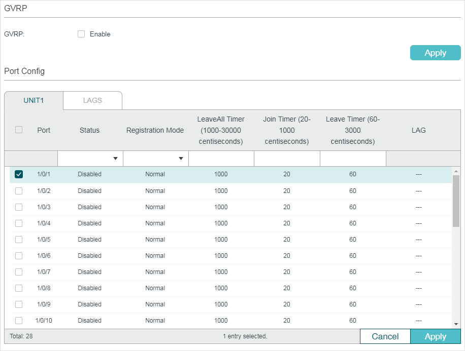Click the 1000 value in row 1/0/5
The width and height of the screenshot is (465, 351).
tap(221, 240)
